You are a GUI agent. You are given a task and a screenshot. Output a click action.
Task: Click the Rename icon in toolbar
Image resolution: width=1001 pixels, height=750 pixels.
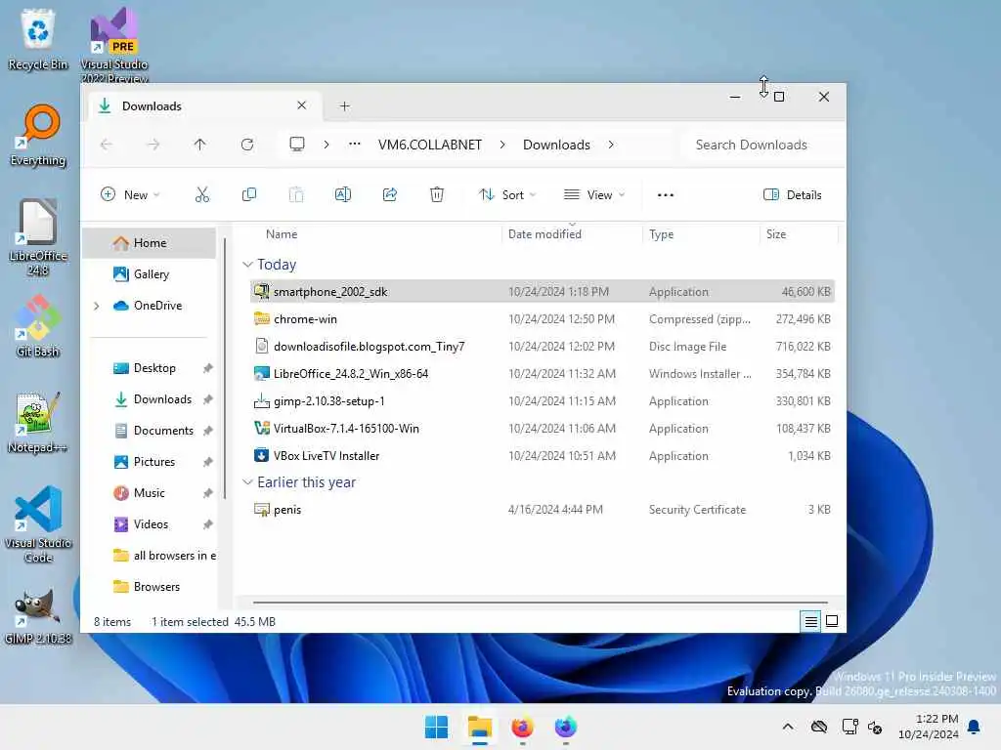click(343, 194)
